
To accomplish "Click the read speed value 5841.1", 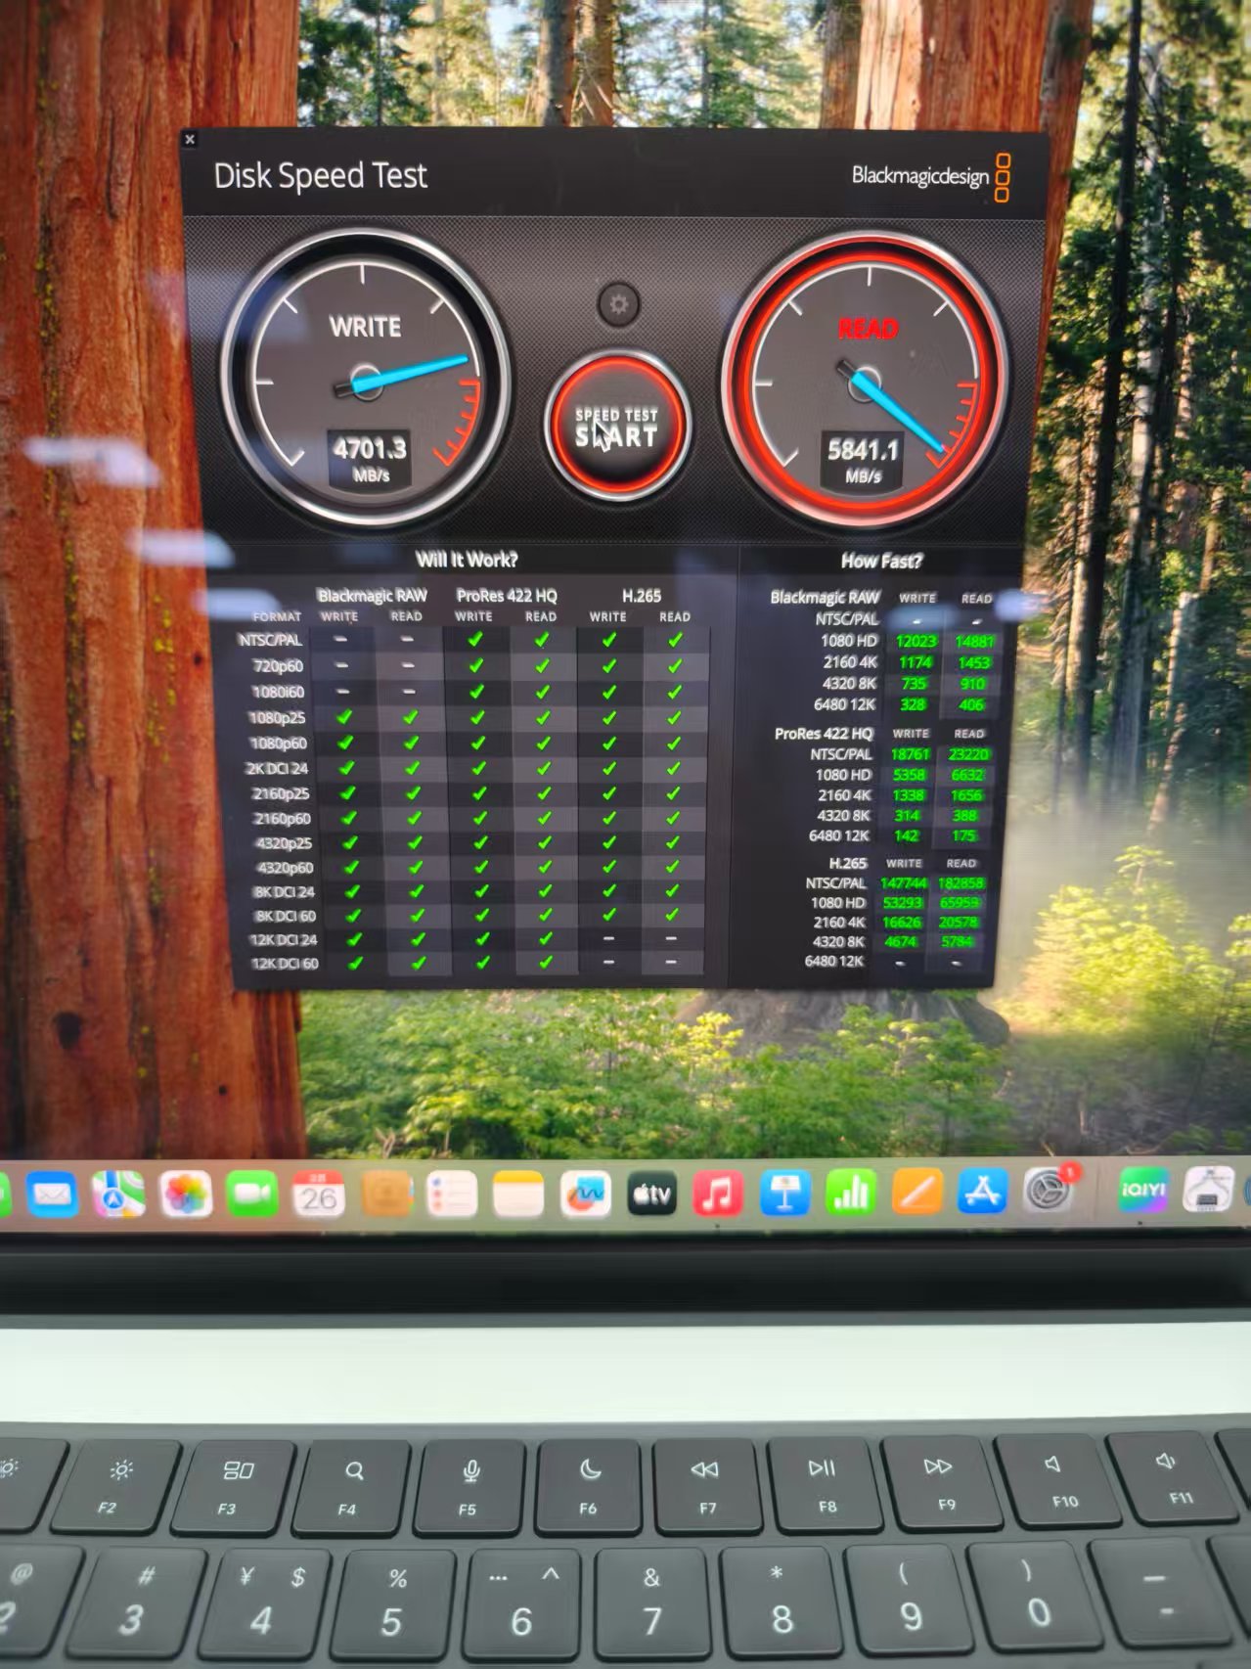I will [x=863, y=450].
